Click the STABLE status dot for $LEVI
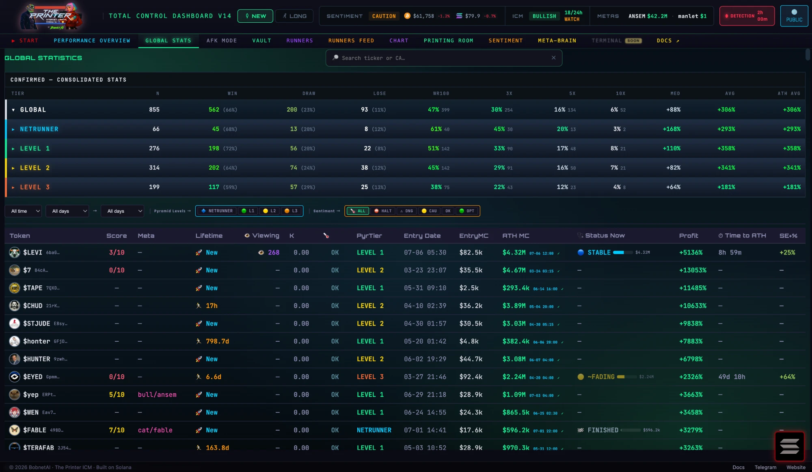The width and height of the screenshot is (812, 472). click(581, 252)
